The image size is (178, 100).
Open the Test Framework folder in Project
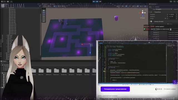click(x=87, y=71)
